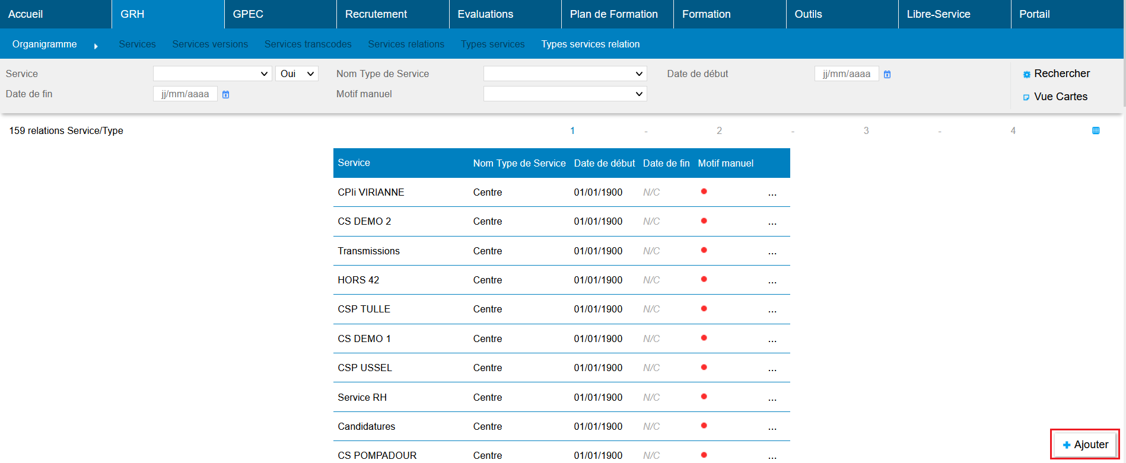Open the Date de début calendar picker icon

tap(887, 74)
